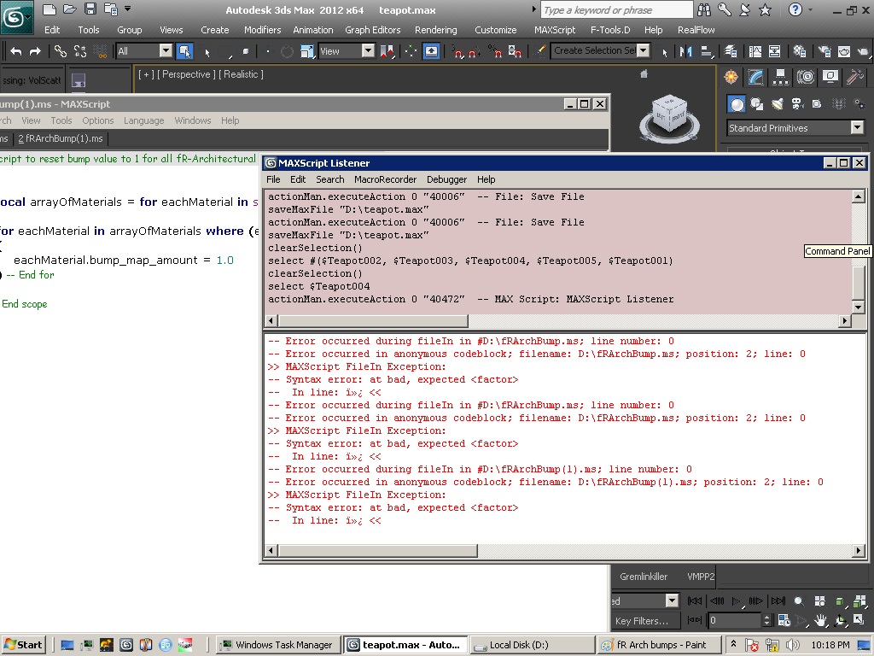Select the Create panel sunburst icon
This screenshot has height=656, width=874.
click(731, 76)
